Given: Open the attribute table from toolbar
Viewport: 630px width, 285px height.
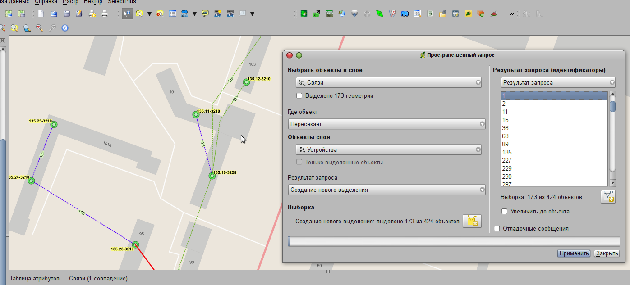Looking at the screenshot, I should click(173, 14).
